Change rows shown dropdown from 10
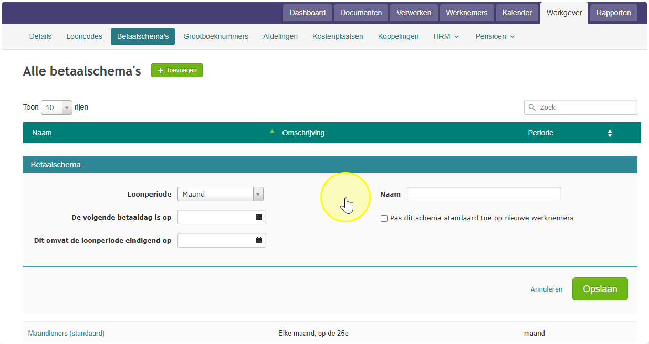The height and width of the screenshot is (344, 649). point(56,107)
